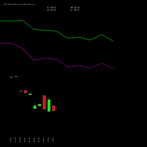Screen dimensions: 147x147
Task: Select the '04 Mar' date axis label
Action: coord(20,140)
